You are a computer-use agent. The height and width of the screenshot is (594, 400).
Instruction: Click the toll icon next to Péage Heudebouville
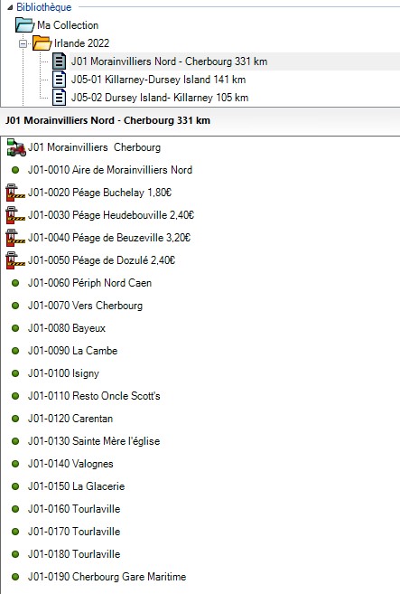coord(15,215)
